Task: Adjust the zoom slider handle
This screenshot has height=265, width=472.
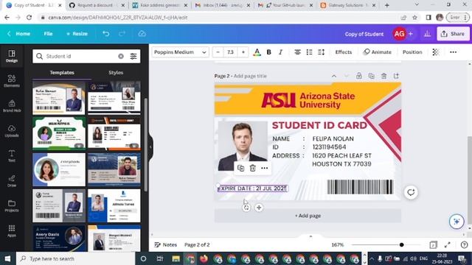Action: 401,245
